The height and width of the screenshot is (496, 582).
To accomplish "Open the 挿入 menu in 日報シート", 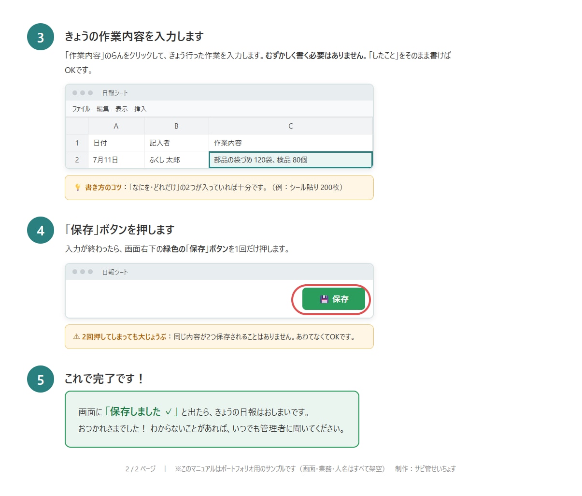I will coord(141,109).
